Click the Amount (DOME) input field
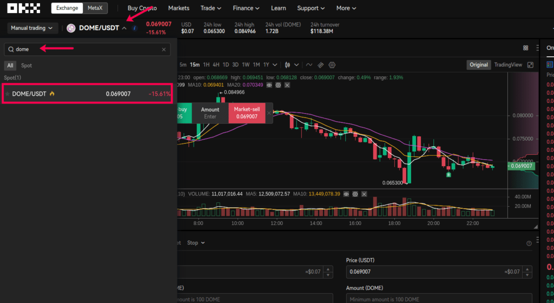The width and height of the screenshot is (554, 303). tap(439, 298)
